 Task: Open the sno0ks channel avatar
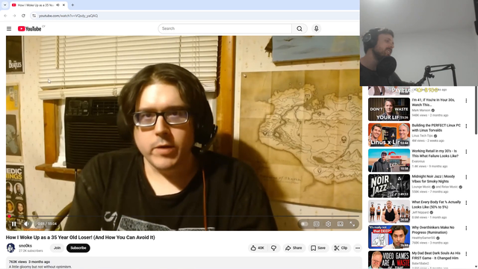pos(10,248)
